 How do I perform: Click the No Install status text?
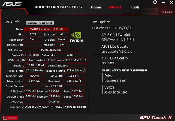point(109,63)
